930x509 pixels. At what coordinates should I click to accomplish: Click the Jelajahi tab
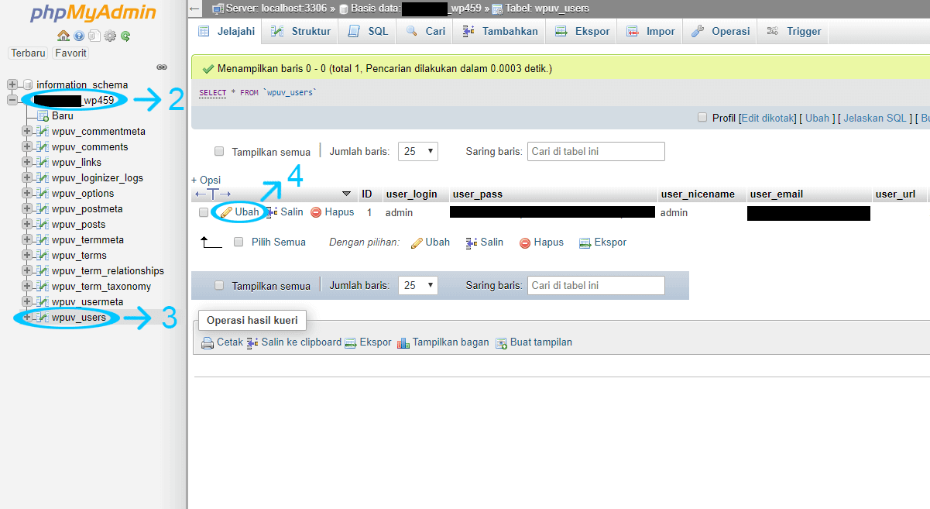click(x=226, y=31)
